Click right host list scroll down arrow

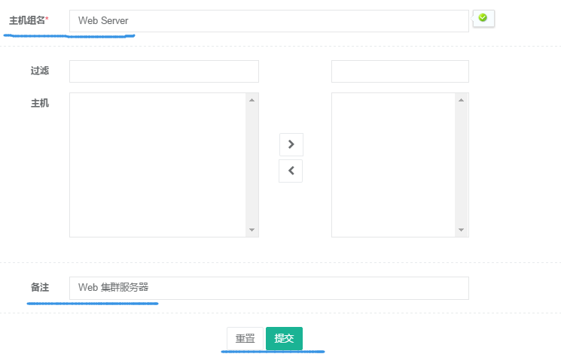461,230
